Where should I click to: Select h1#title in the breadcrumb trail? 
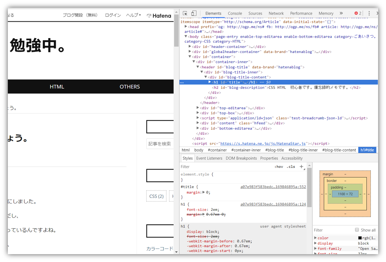[367, 150]
